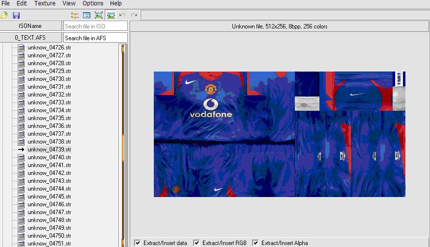Click the save floppy disk icon
The width and height of the screenshot is (430, 247).
tap(16, 15)
